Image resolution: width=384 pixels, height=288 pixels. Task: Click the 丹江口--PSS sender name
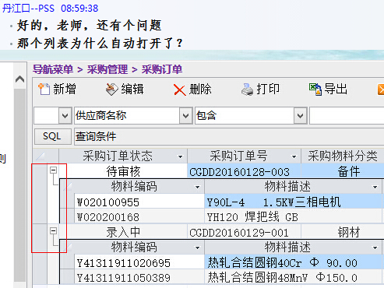point(28,9)
